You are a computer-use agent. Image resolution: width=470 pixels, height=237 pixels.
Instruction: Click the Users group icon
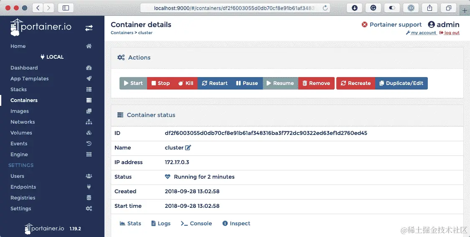point(89,176)
